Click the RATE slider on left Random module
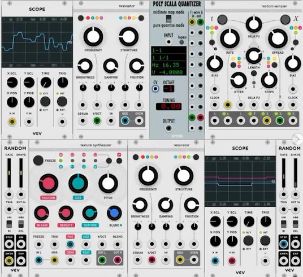Viewport: 303px width, 277px height. pos(9,173)
